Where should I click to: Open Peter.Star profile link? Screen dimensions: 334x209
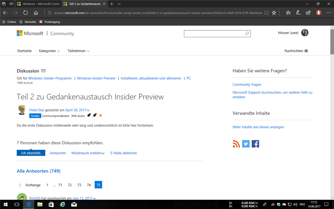pyautogui.click(x=37, y=110)
